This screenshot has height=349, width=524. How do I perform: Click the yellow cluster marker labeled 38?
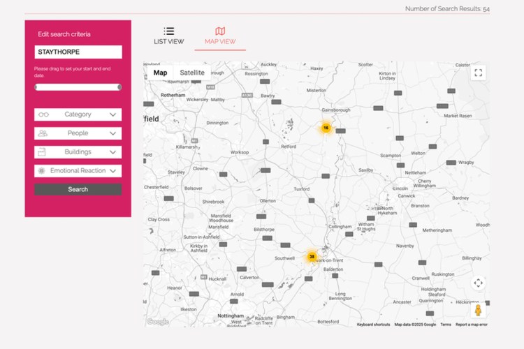coord(312,256)
